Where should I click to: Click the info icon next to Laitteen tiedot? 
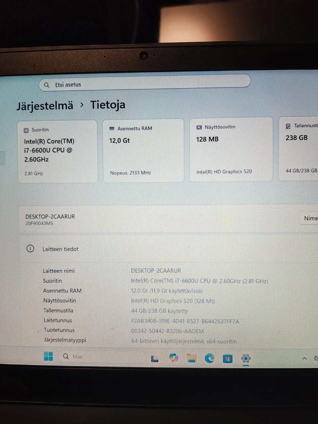[x=30, y=248]
